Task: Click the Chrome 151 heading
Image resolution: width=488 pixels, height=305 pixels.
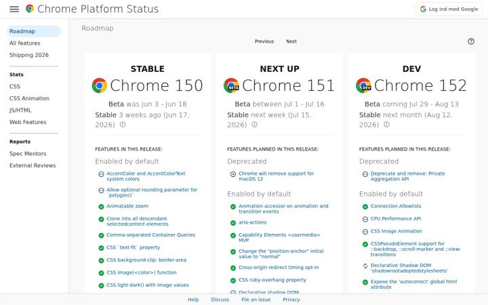Action: click(288, 85)
